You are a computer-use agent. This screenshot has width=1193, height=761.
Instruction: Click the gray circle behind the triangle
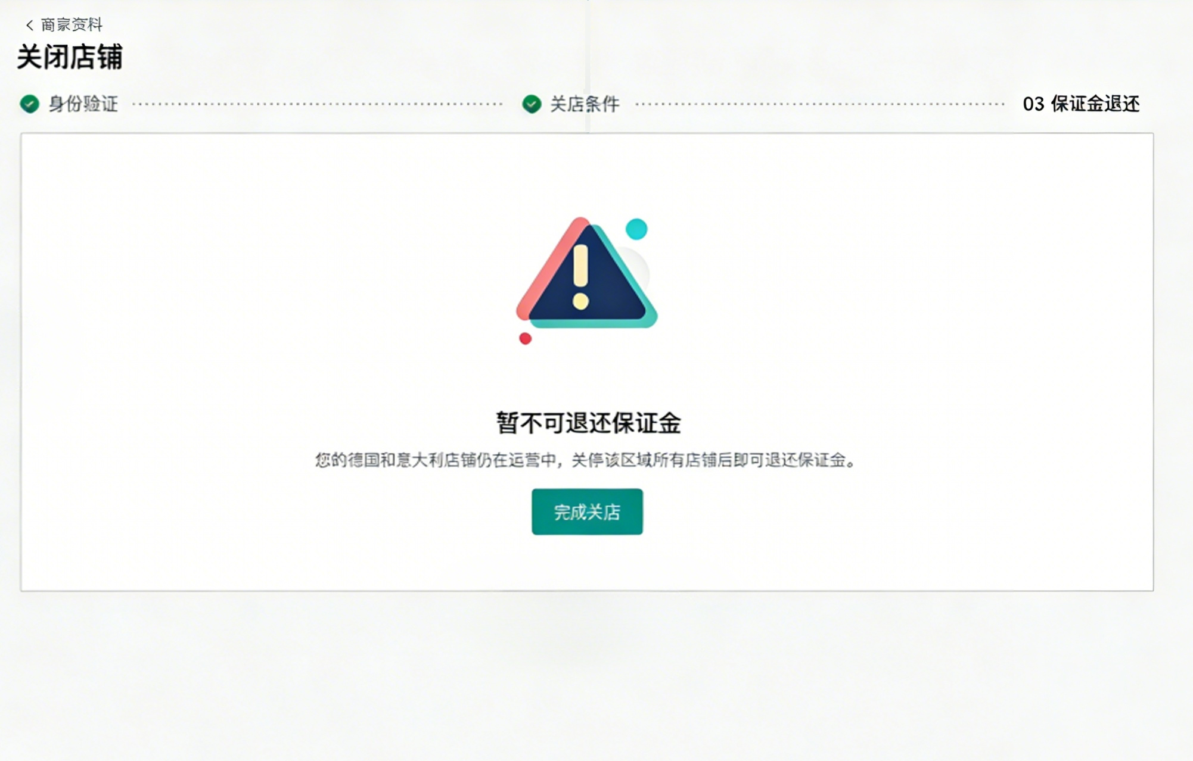pyautogui.click(x=639, y=265)
